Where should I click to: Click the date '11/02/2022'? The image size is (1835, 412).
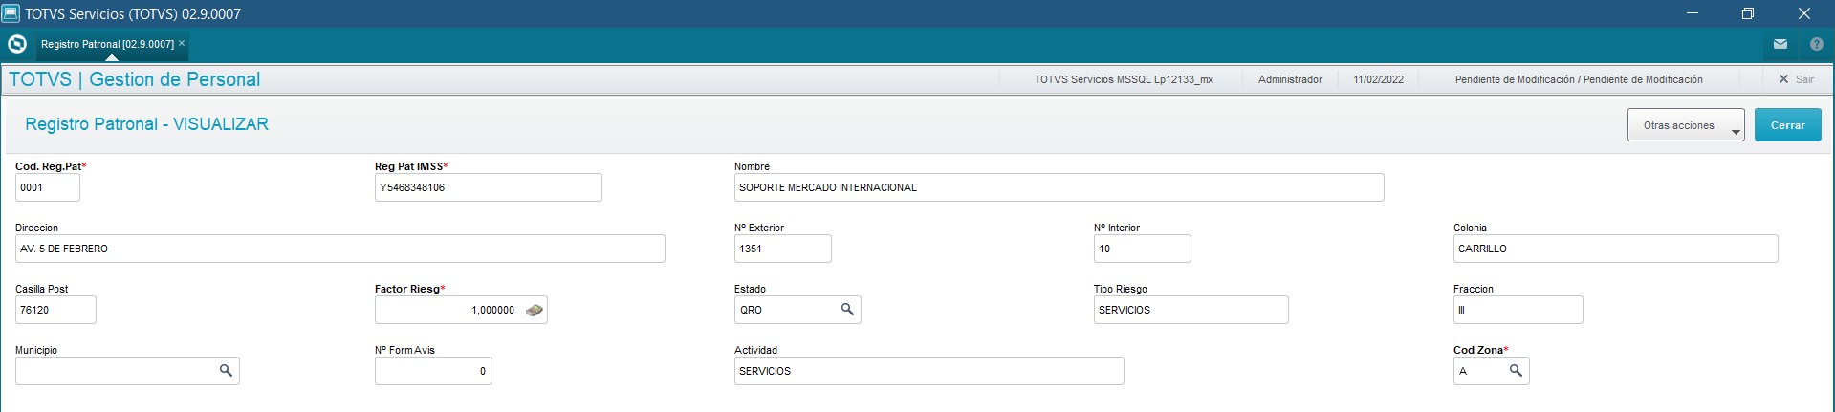[x=1378, y=79]
